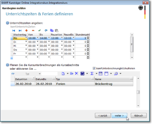Viewport: 152px width, 124px height.
Task: Open the Typ filter dropdown
Action: 40,74
